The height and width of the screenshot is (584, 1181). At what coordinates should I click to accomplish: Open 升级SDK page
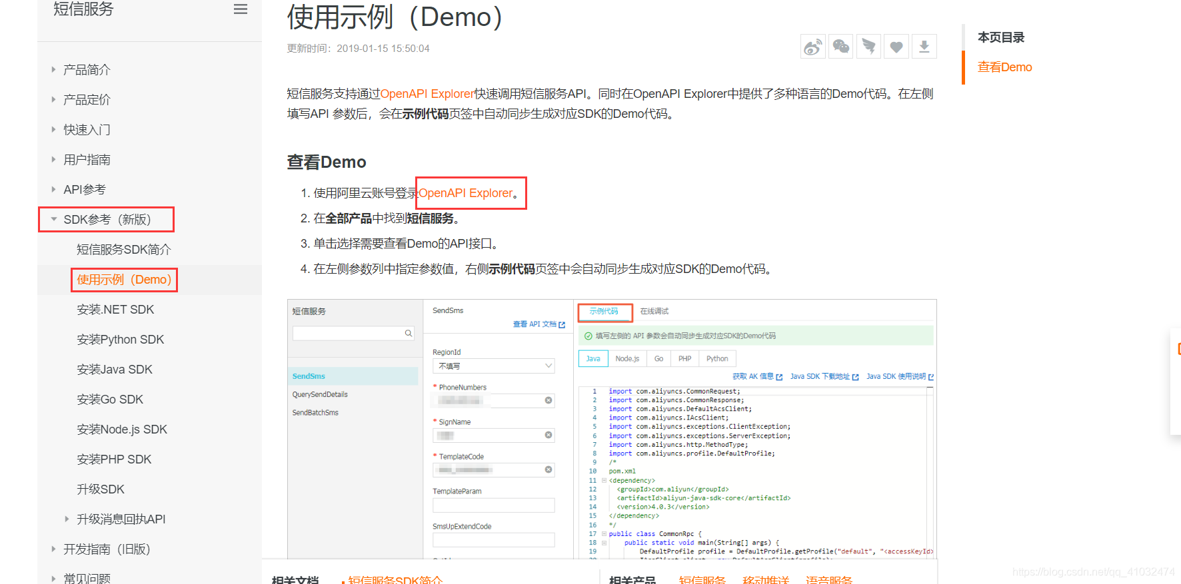[101, 489]
